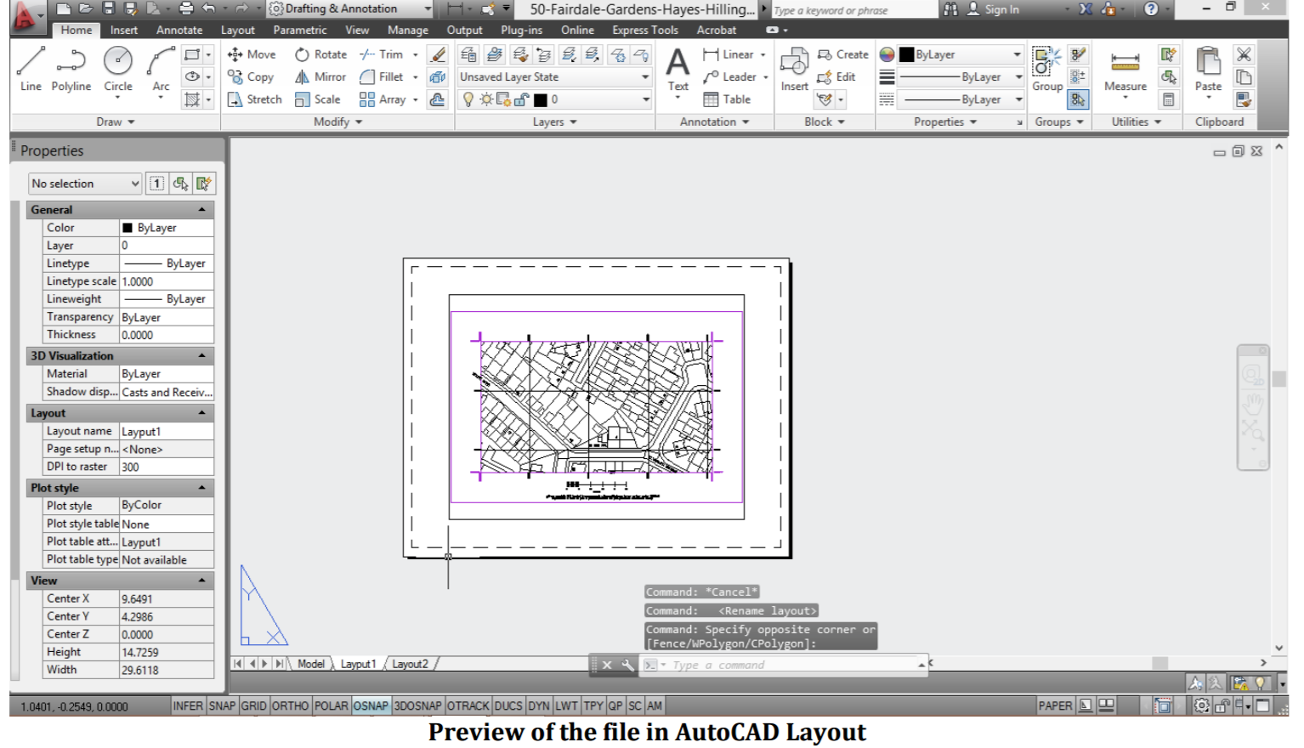Switch to the Annotate ribbon tab
The height and width of the screenshot is (748, 1304).
[179, 30]
